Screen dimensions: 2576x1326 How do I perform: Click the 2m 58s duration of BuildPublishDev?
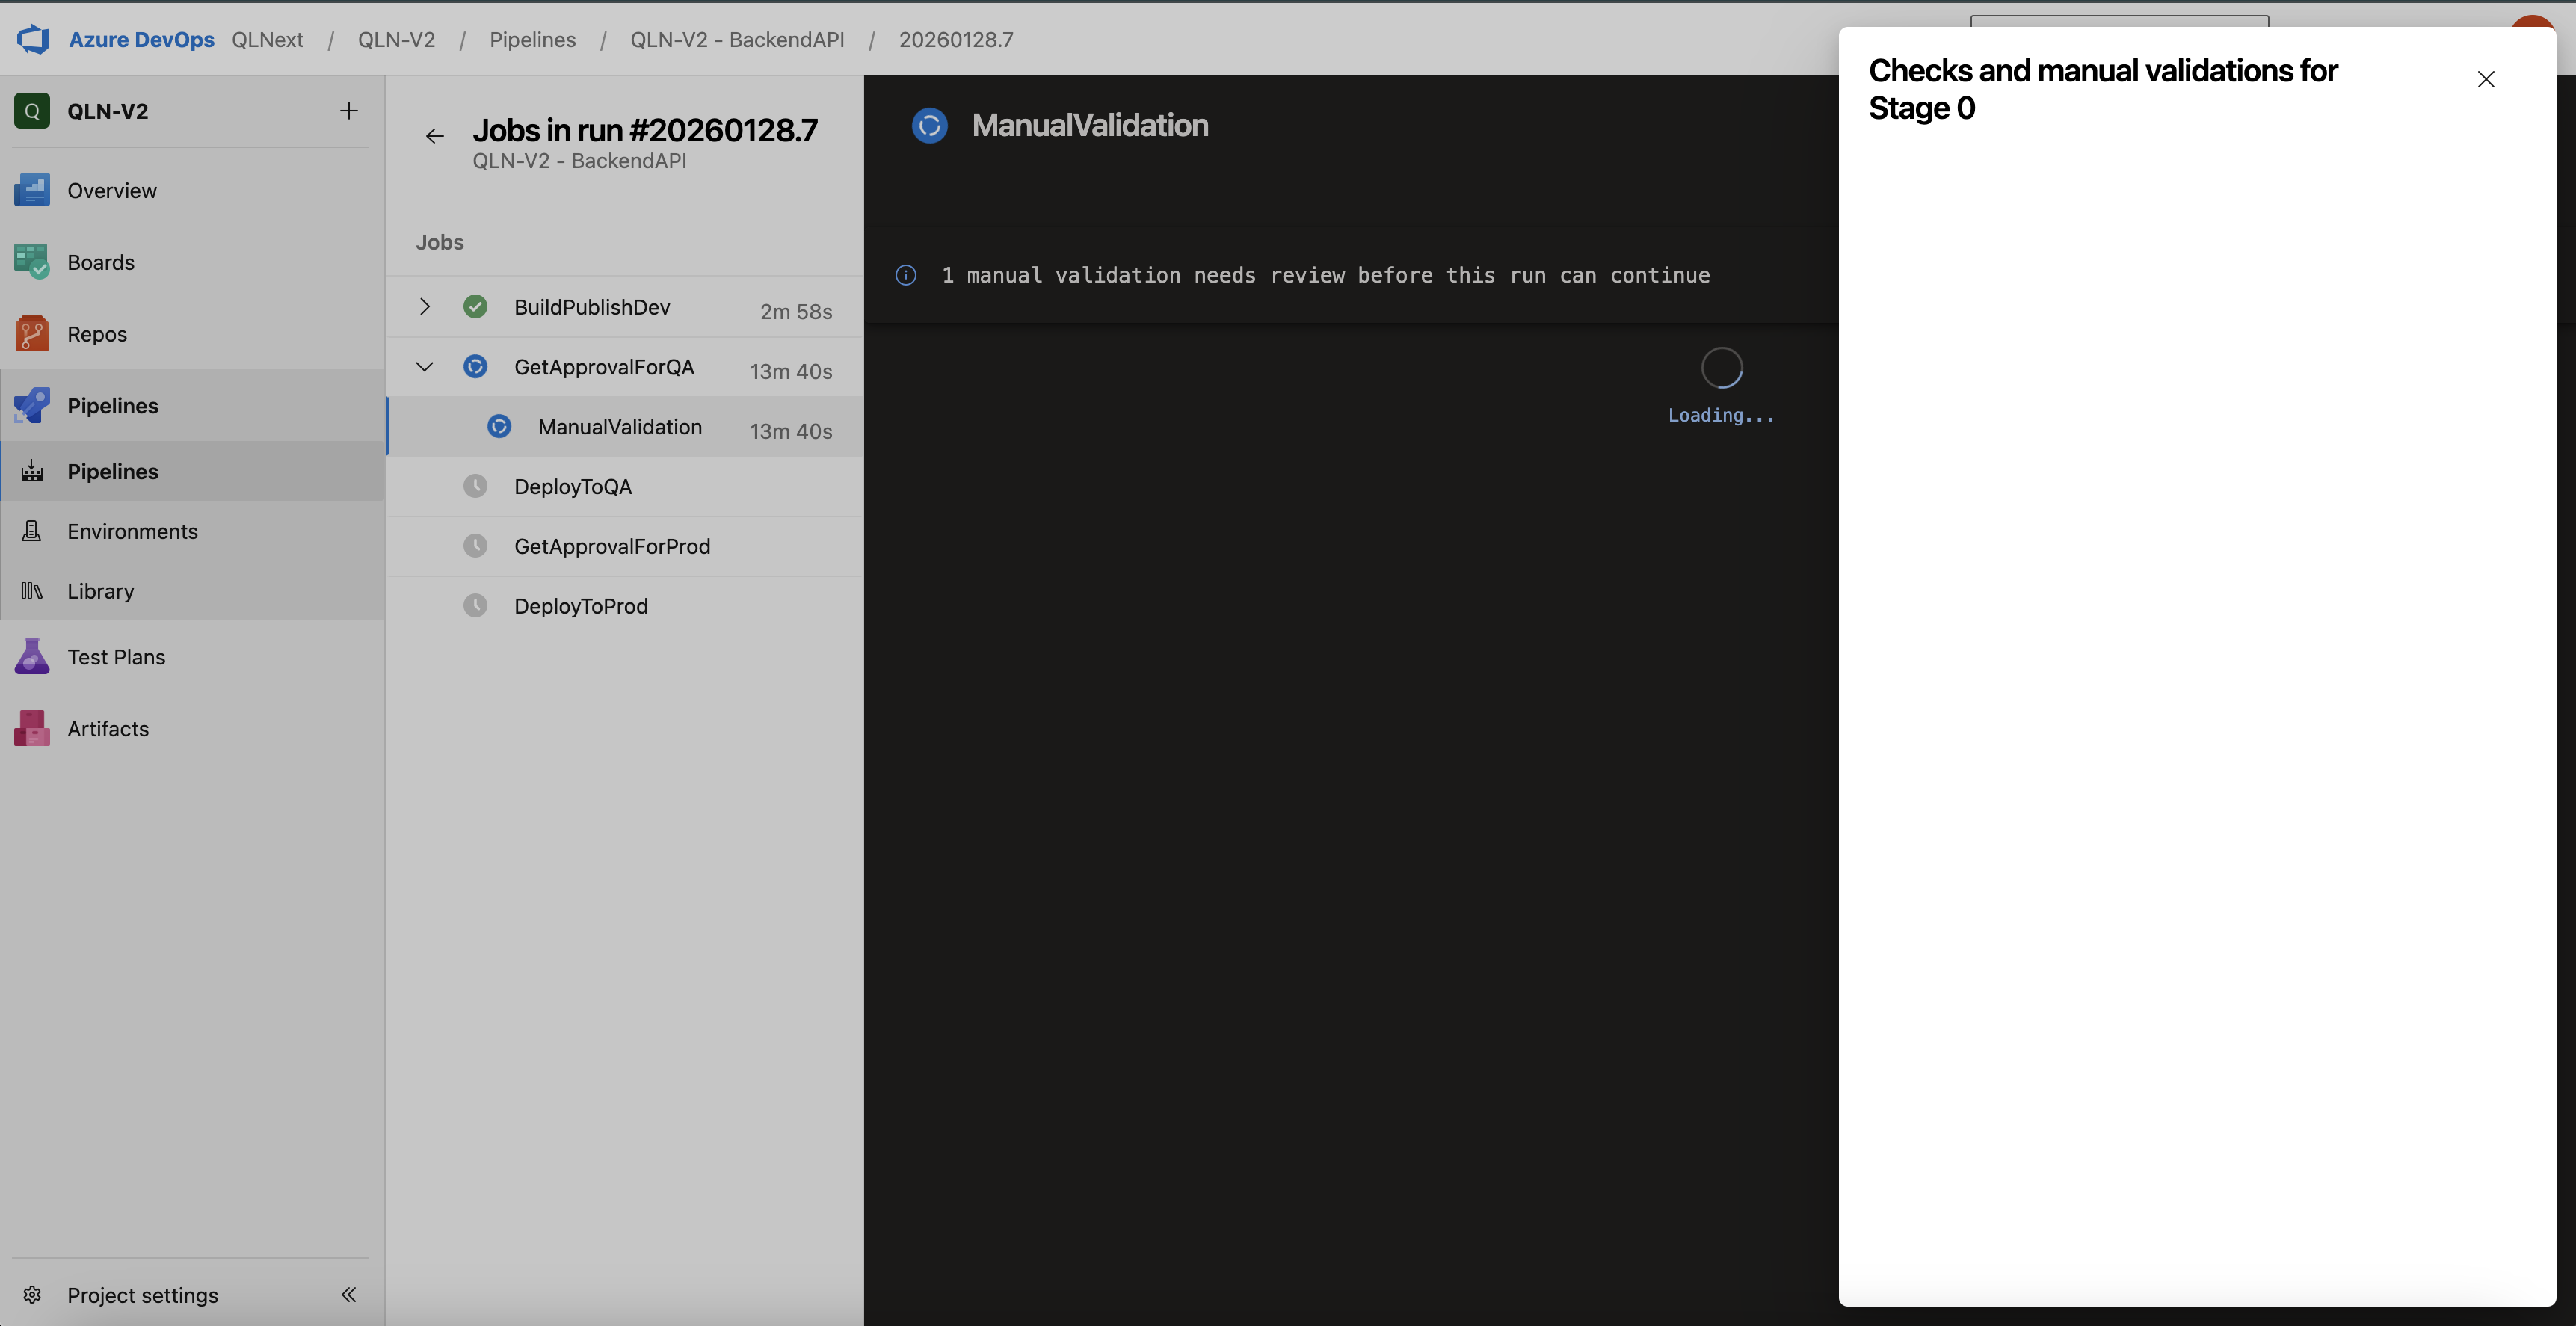tap(796, 311)
